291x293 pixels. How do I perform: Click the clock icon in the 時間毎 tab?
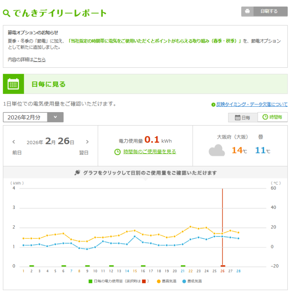pos(265,117)
